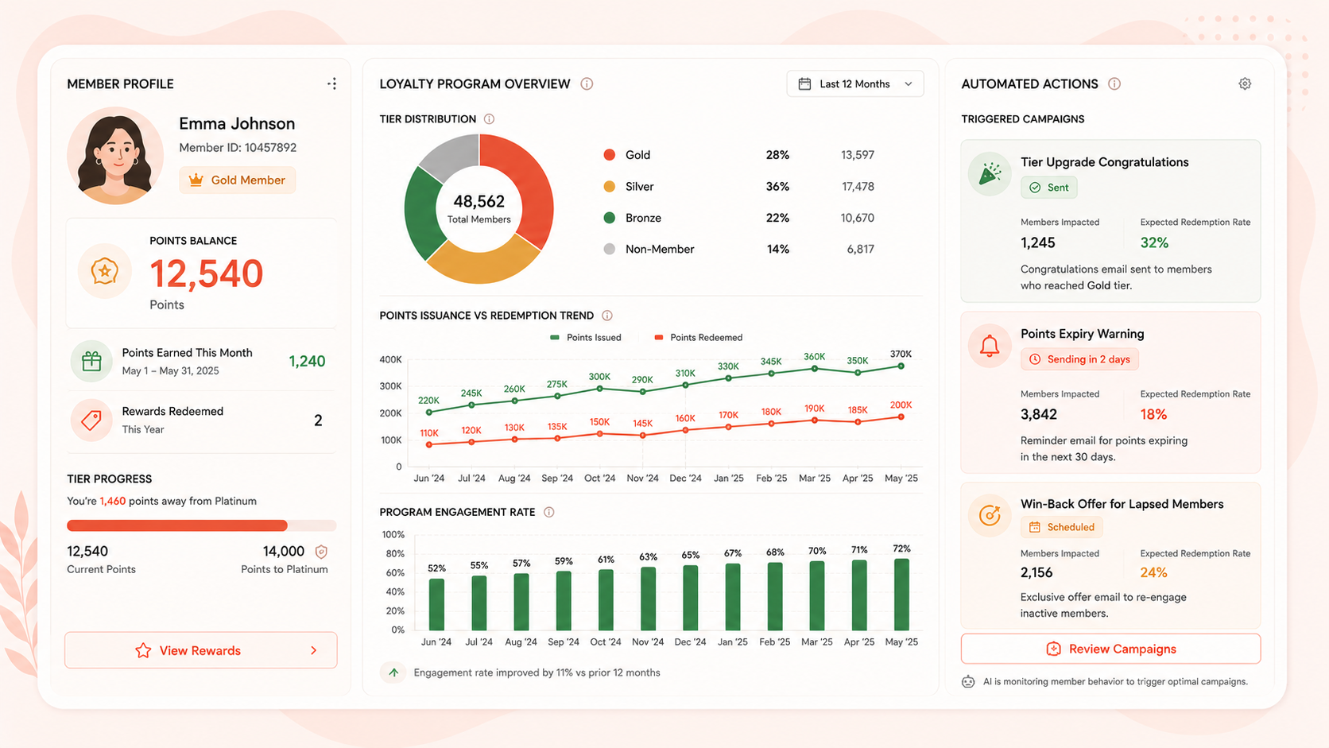Click the 52% engagement bar for Jun '24
This screenshot has width=1329, height=748.
click(x=436, y=604)
